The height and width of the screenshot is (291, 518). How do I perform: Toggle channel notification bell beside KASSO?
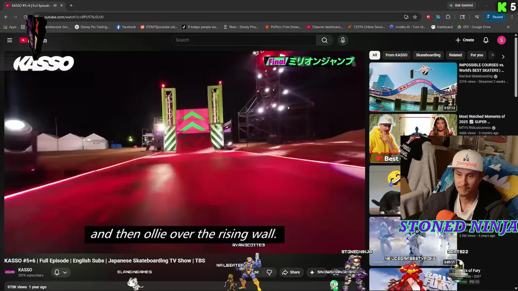pos(57,272)
